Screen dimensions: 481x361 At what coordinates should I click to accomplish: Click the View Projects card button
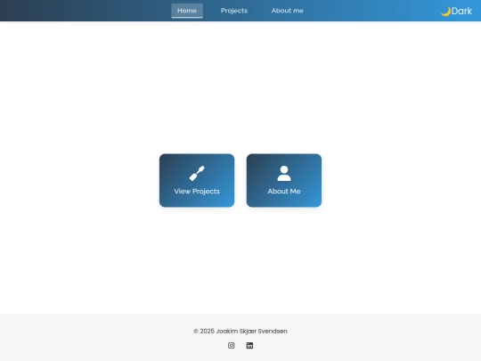tap(197, 180)
